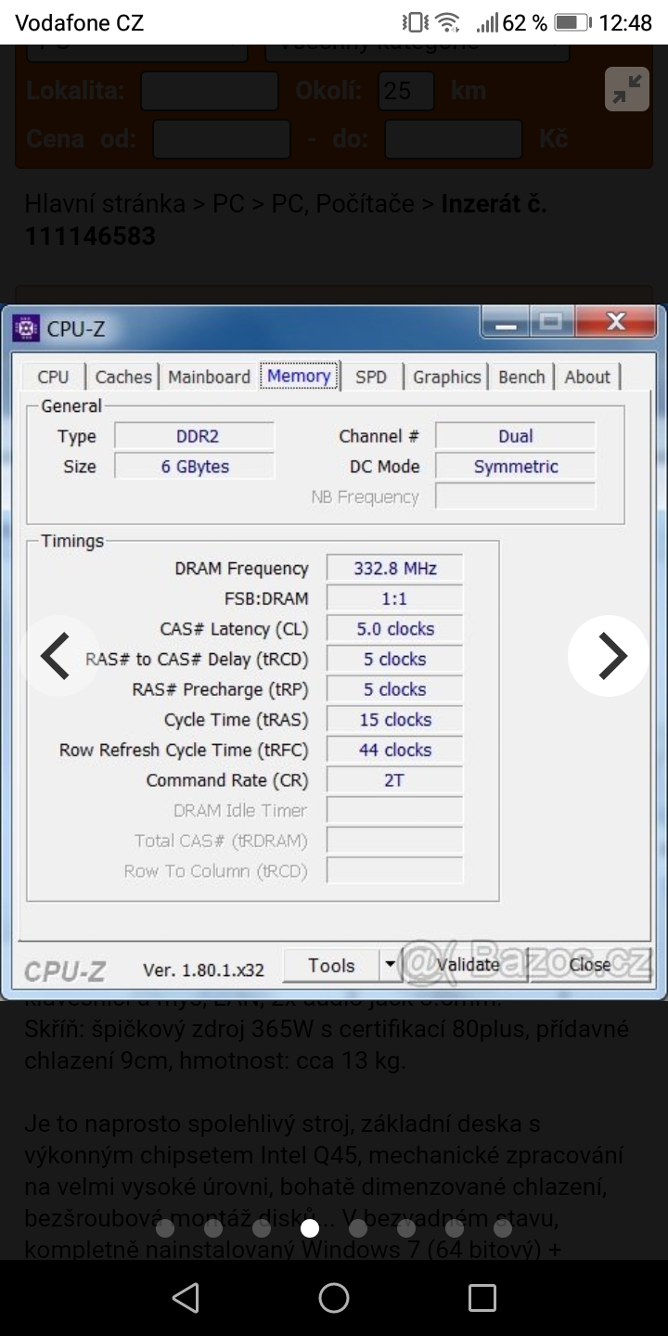Tap the battery icon in the status bar
This screenshot has width=668, height=1336.
572,22
